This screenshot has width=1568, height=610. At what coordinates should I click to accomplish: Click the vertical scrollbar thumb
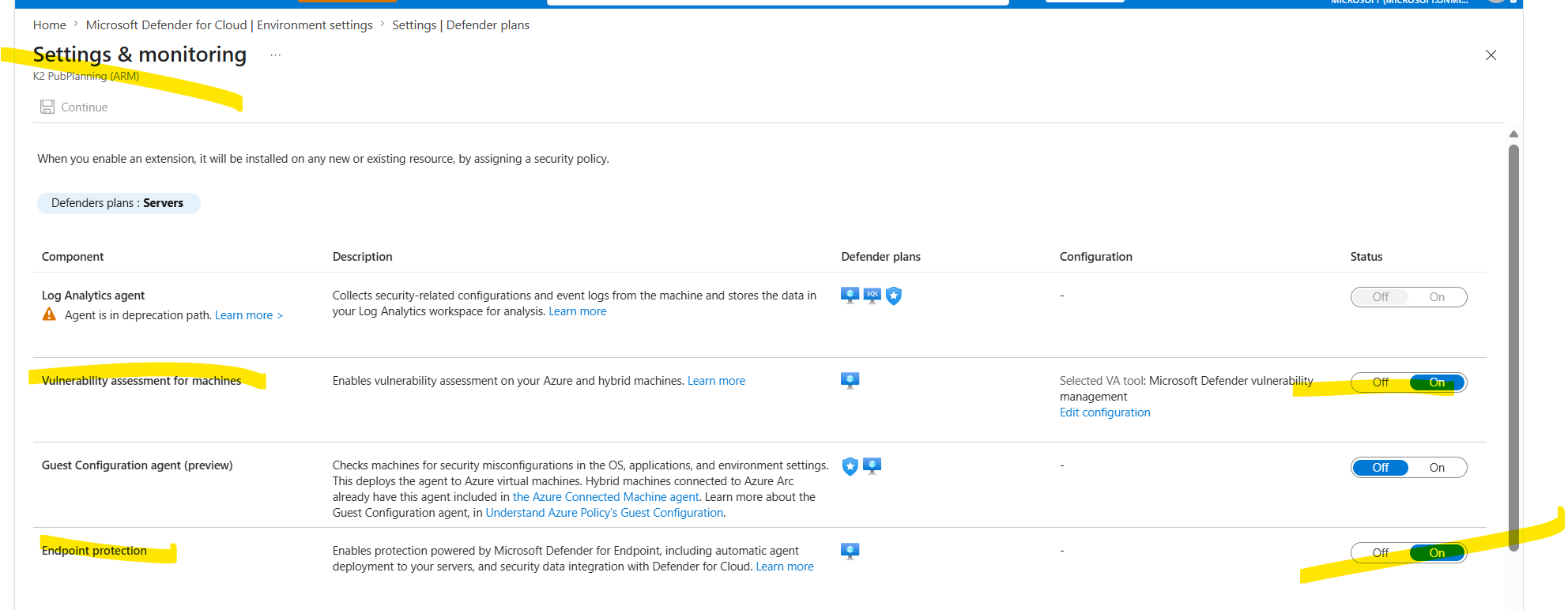[x=1513, y=348]
